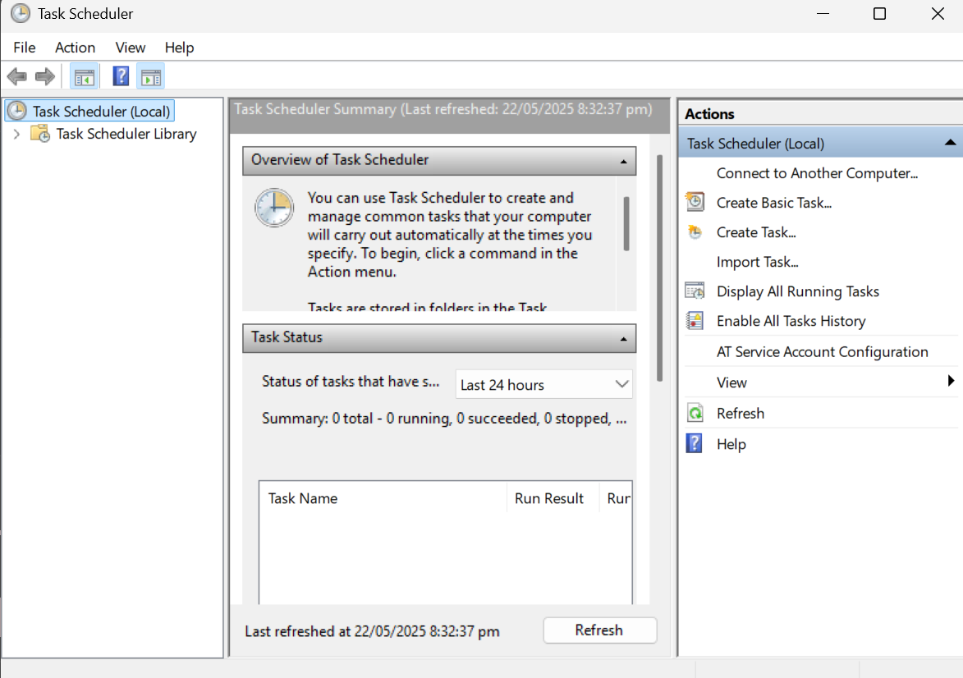Click the Display All Running Tasks icon

click(x=695, y=291)
